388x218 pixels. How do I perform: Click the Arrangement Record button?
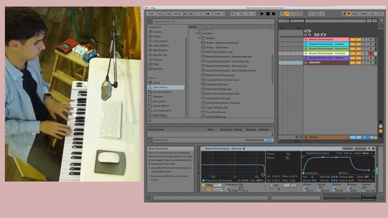pos(273,14)
